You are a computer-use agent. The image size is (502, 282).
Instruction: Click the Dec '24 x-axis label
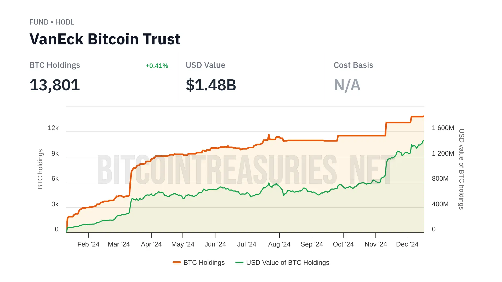pos(407,244)
